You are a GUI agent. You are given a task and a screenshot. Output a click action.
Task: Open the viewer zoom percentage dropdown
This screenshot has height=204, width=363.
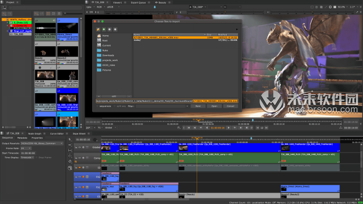[342, 7]
